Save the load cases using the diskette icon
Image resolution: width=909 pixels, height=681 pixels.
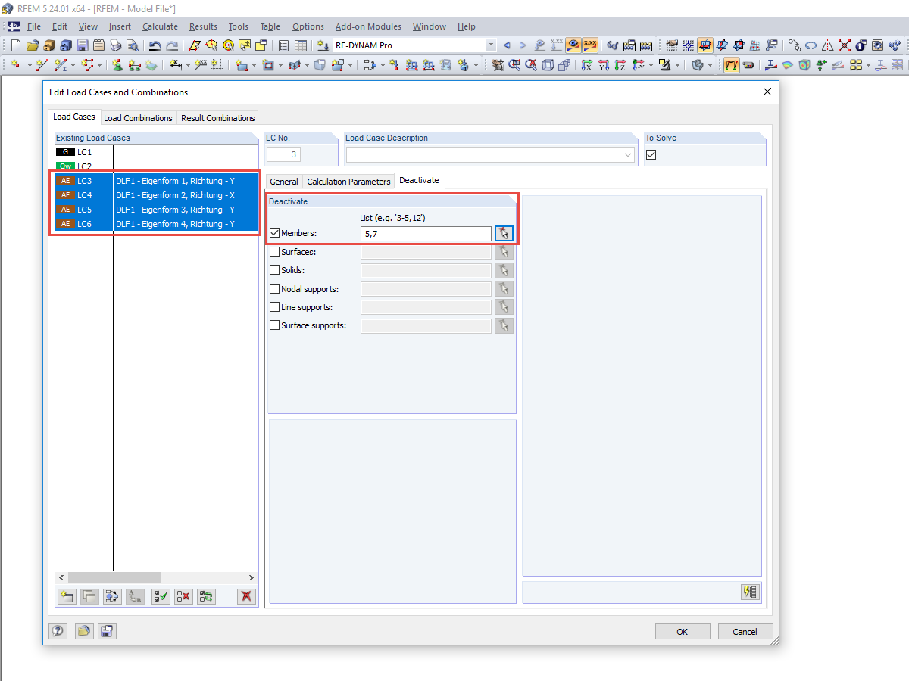click(107, 631)
